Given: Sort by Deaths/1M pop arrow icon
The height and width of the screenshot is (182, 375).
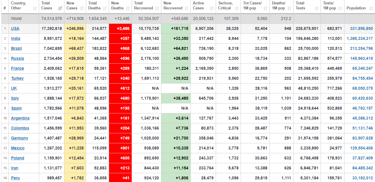Looking at the screenshot, I should [289, 8].
